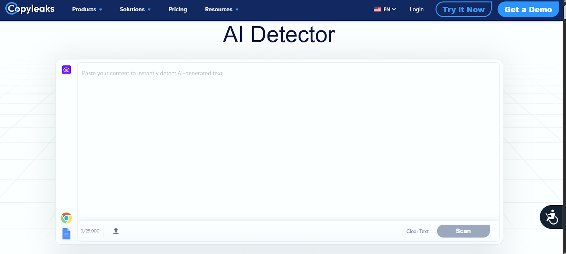The width and height of the screenshot is (566, 254).
Task: Click the 0/25,000 character counter
Action: tap(90, 231)
